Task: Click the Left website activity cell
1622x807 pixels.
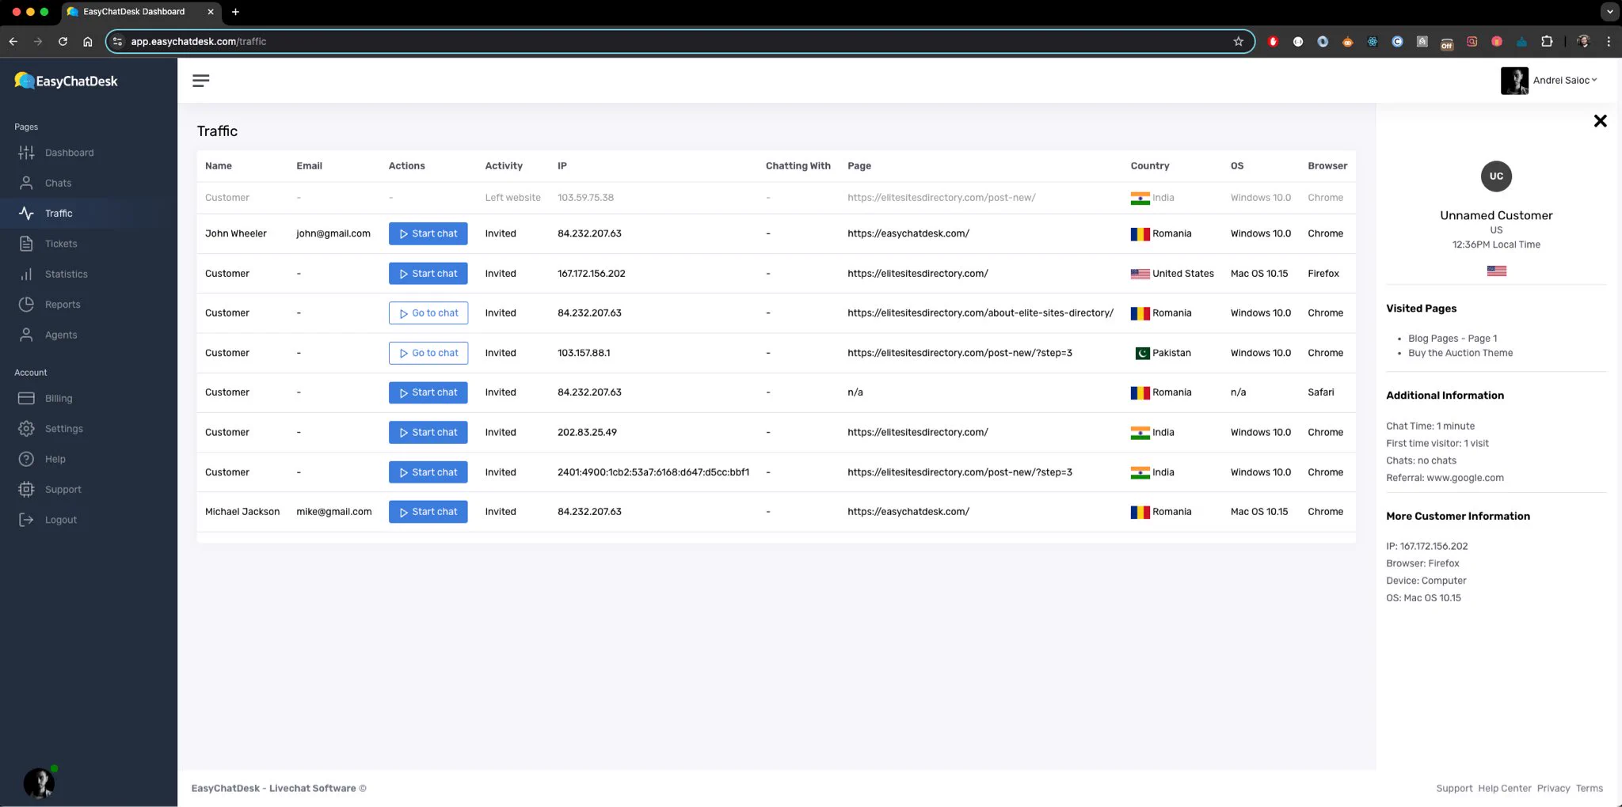Action: point(512,198)
